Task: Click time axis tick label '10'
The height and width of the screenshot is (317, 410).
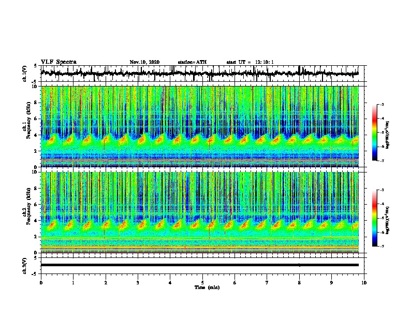Action: 364,283
